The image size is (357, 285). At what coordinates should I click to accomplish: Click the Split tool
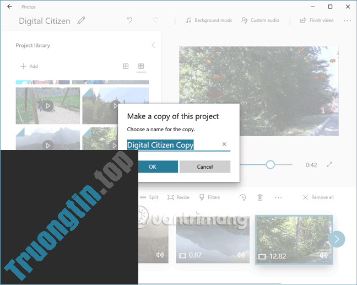pyautogui.click(x=149, y=197)
